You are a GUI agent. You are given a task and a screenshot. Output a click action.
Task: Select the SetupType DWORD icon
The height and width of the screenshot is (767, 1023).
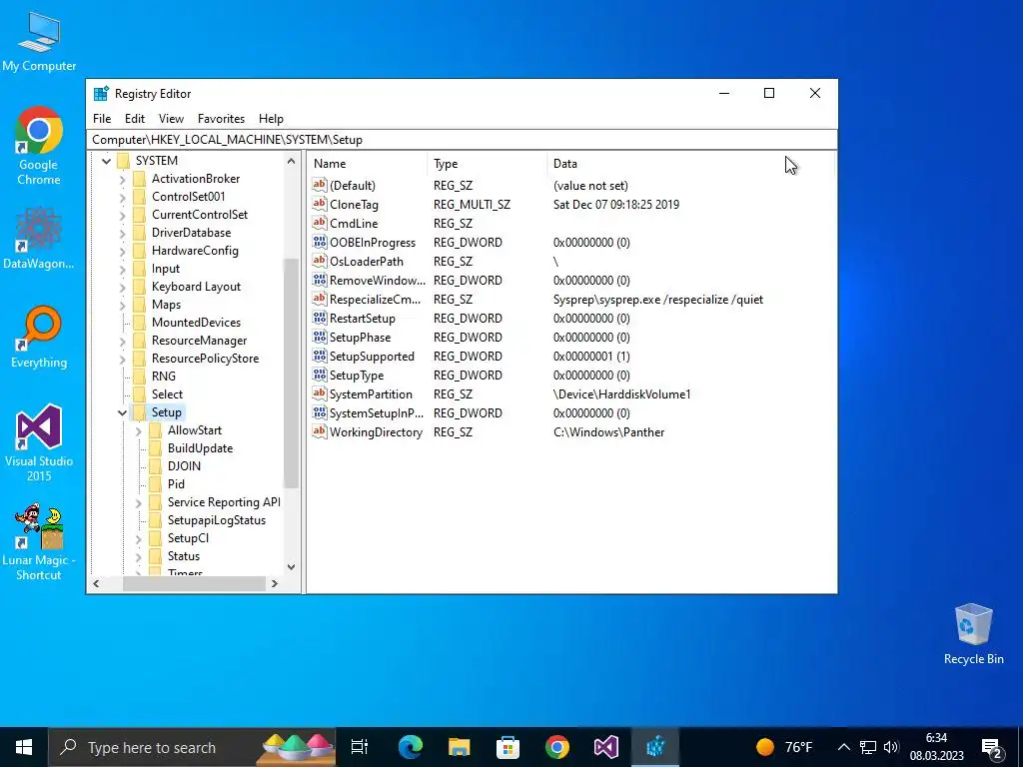[319, 376]
